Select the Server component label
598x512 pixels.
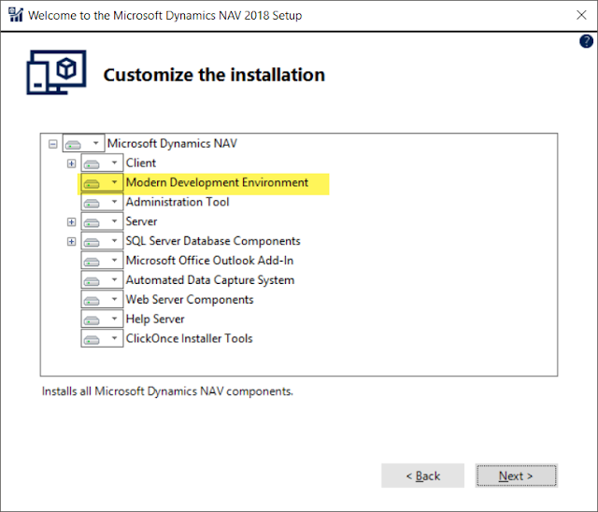tap(141, 221)
